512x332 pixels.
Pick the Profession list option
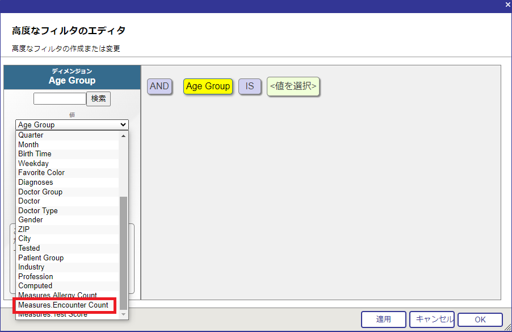pos(36,276)
